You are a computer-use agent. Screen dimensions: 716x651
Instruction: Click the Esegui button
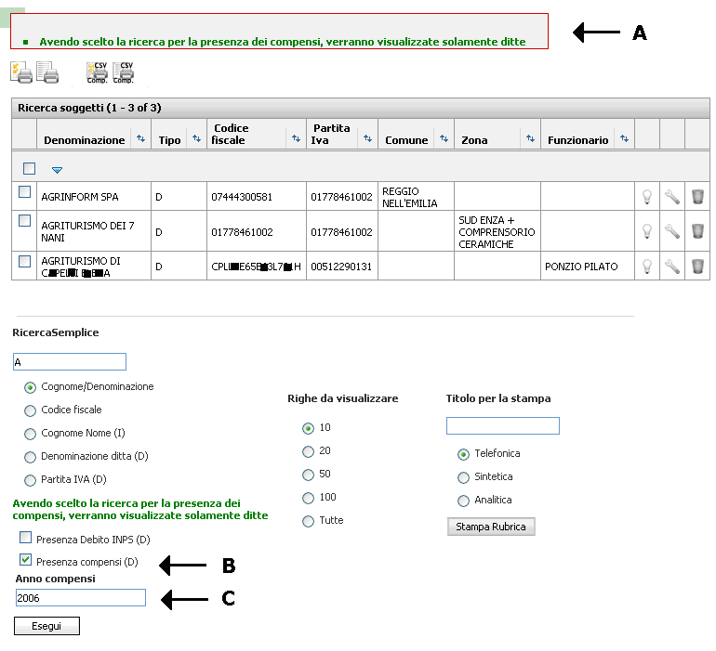click(x=46, y=626)
